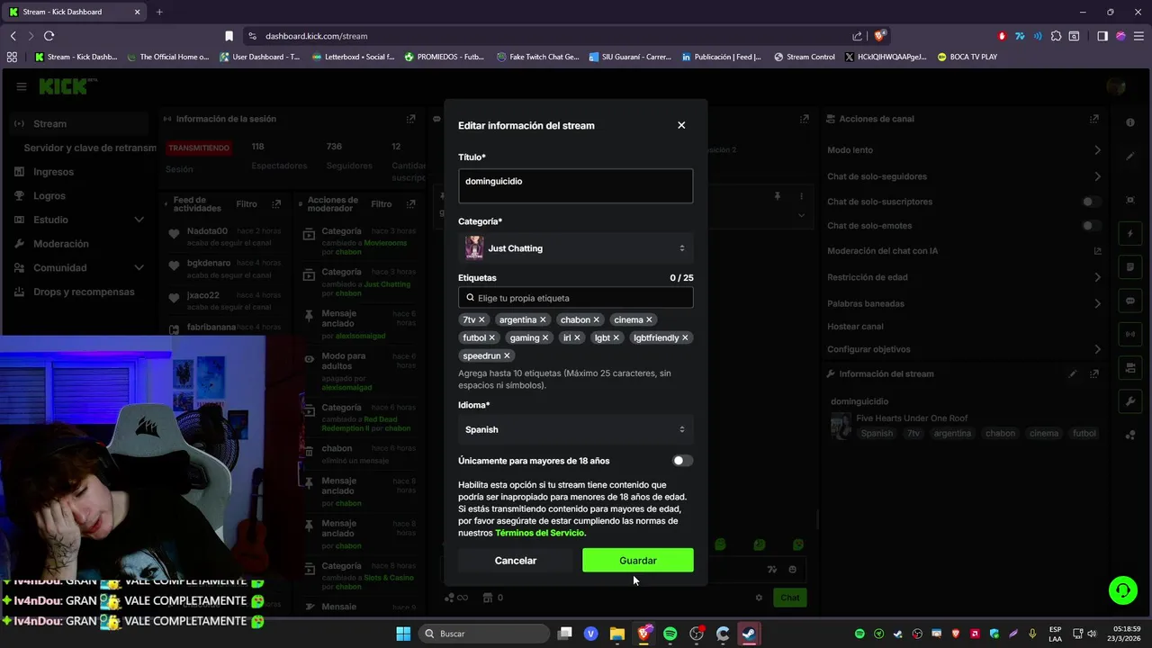
Task: Delete the chabon tag
Action: click(x=596, y=319)
